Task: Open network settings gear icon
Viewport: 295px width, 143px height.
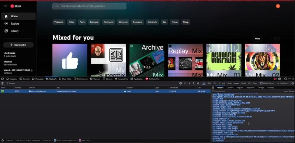Action: (x=292, y=83)
